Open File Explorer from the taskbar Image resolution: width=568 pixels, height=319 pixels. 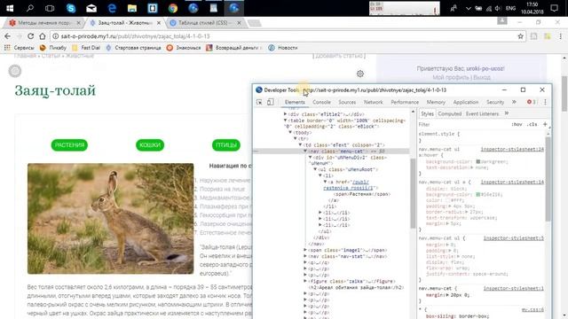(132, 8)
